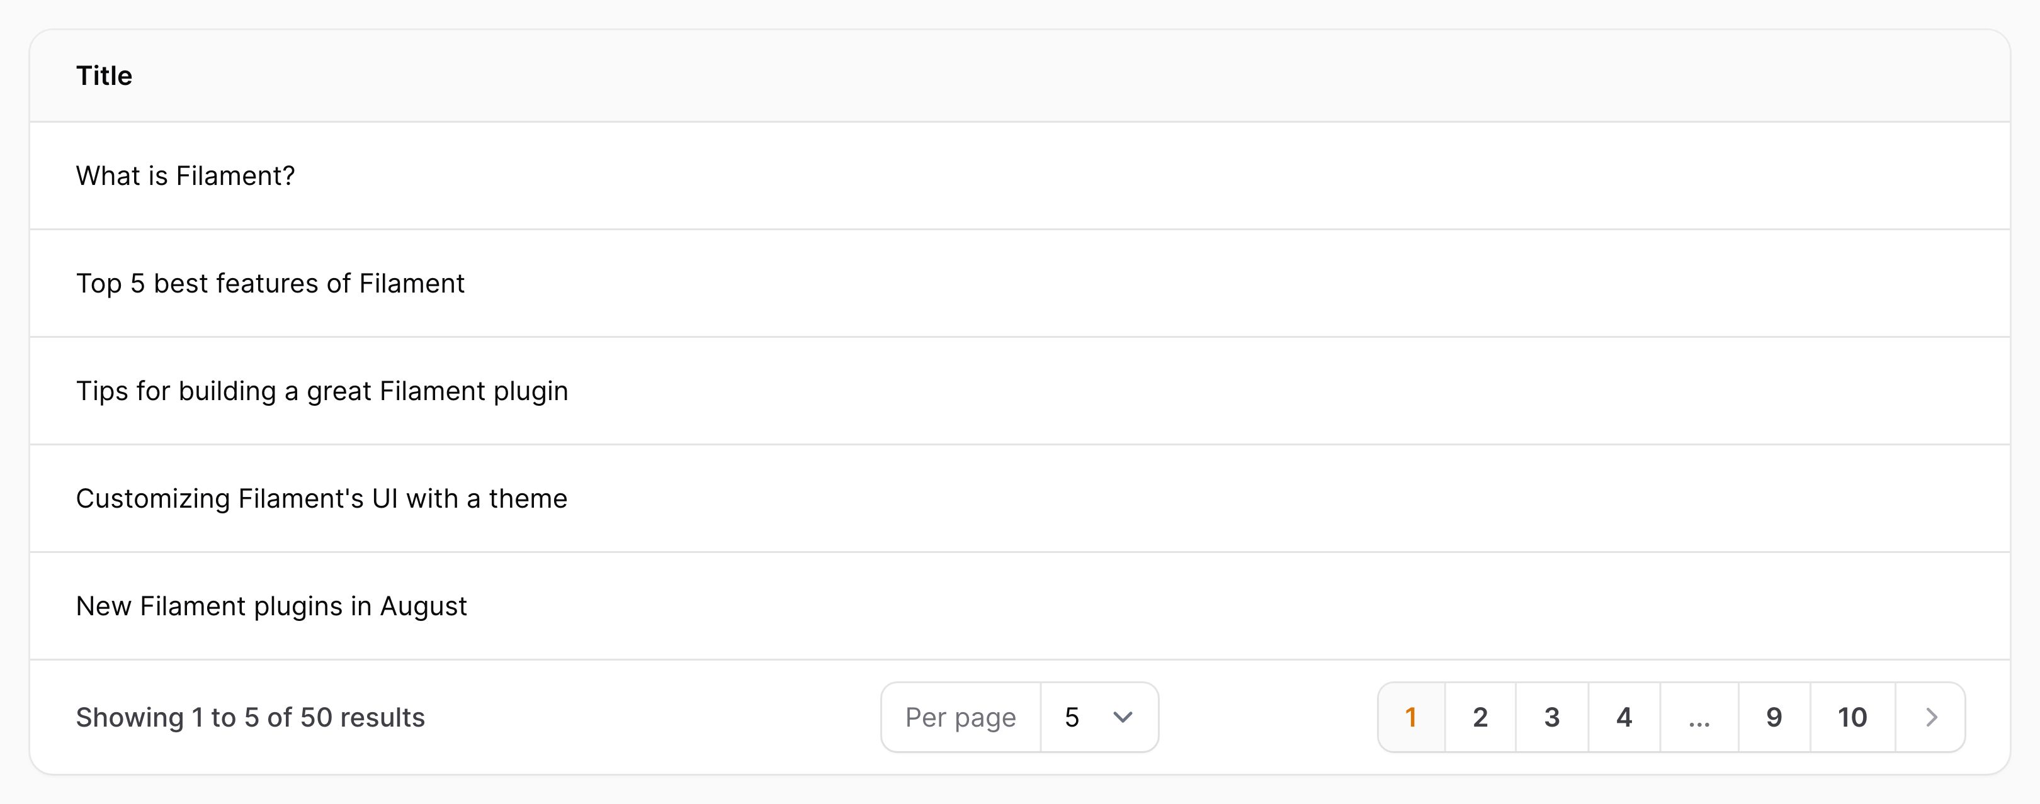2040x804 pixels.
Task: Click the next page arrow icon
Action: pyautogui.click(x=1932, y=717)
